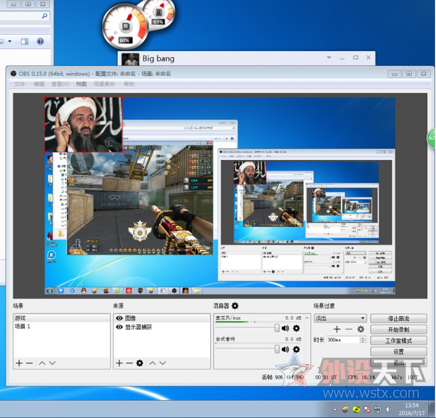
Task: Open the 帮助 menu
Action: (x=129, y=84)
